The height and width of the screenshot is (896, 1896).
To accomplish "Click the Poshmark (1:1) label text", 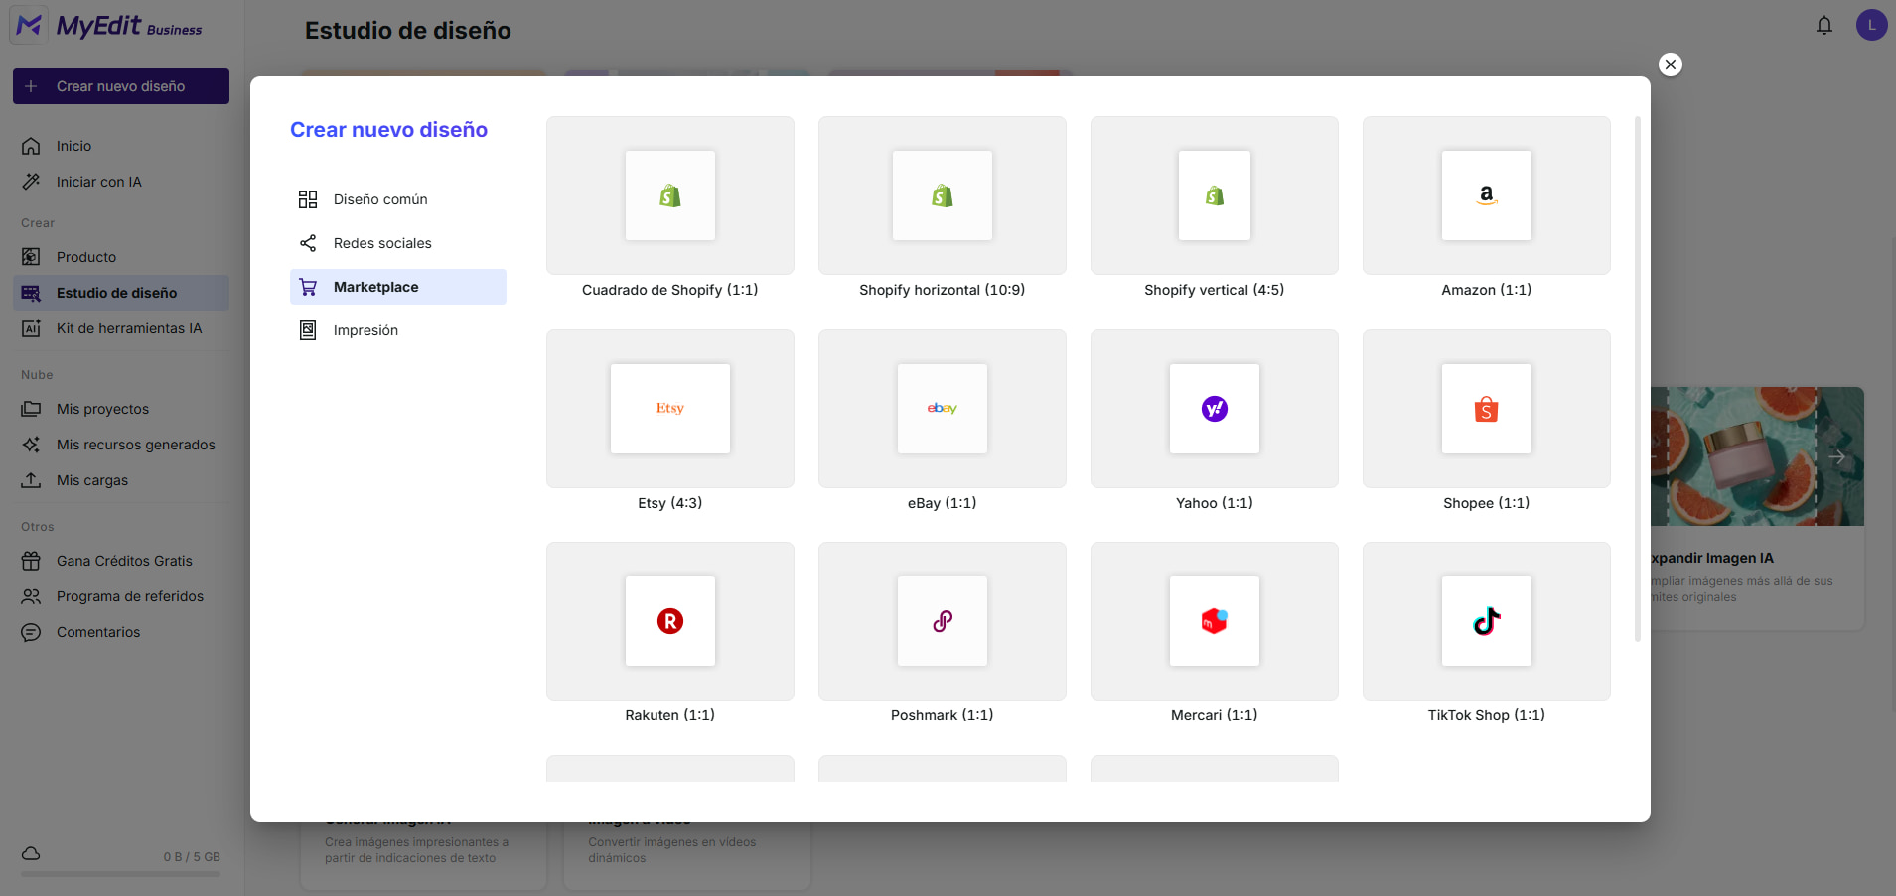I will coord(943,715).
